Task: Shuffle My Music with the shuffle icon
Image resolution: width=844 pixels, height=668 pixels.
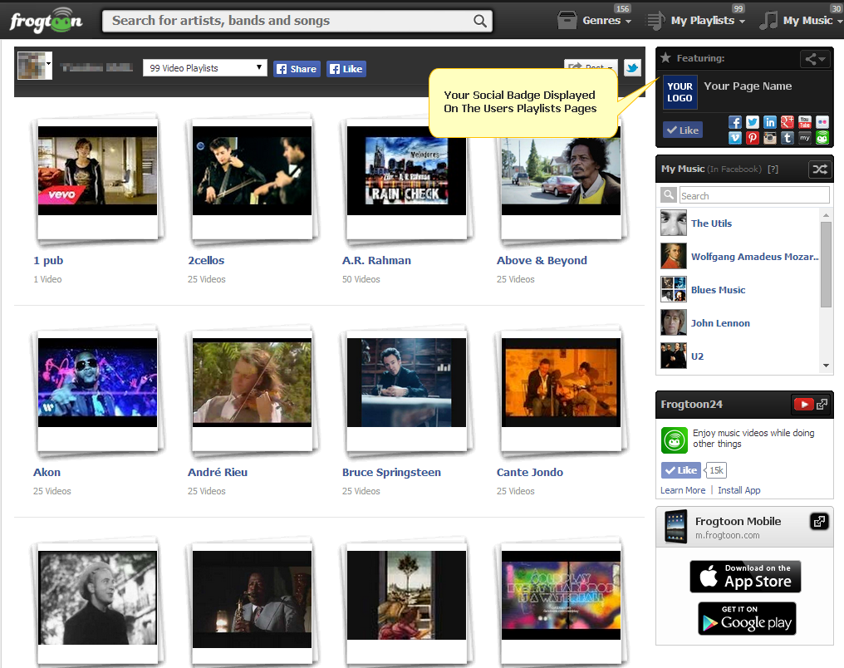Action: 819,169
